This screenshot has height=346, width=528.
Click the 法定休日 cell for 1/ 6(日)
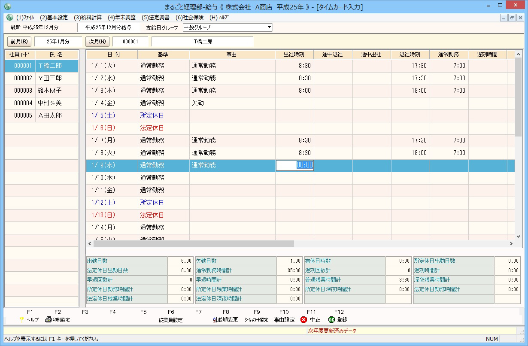(x=164, y=128)
